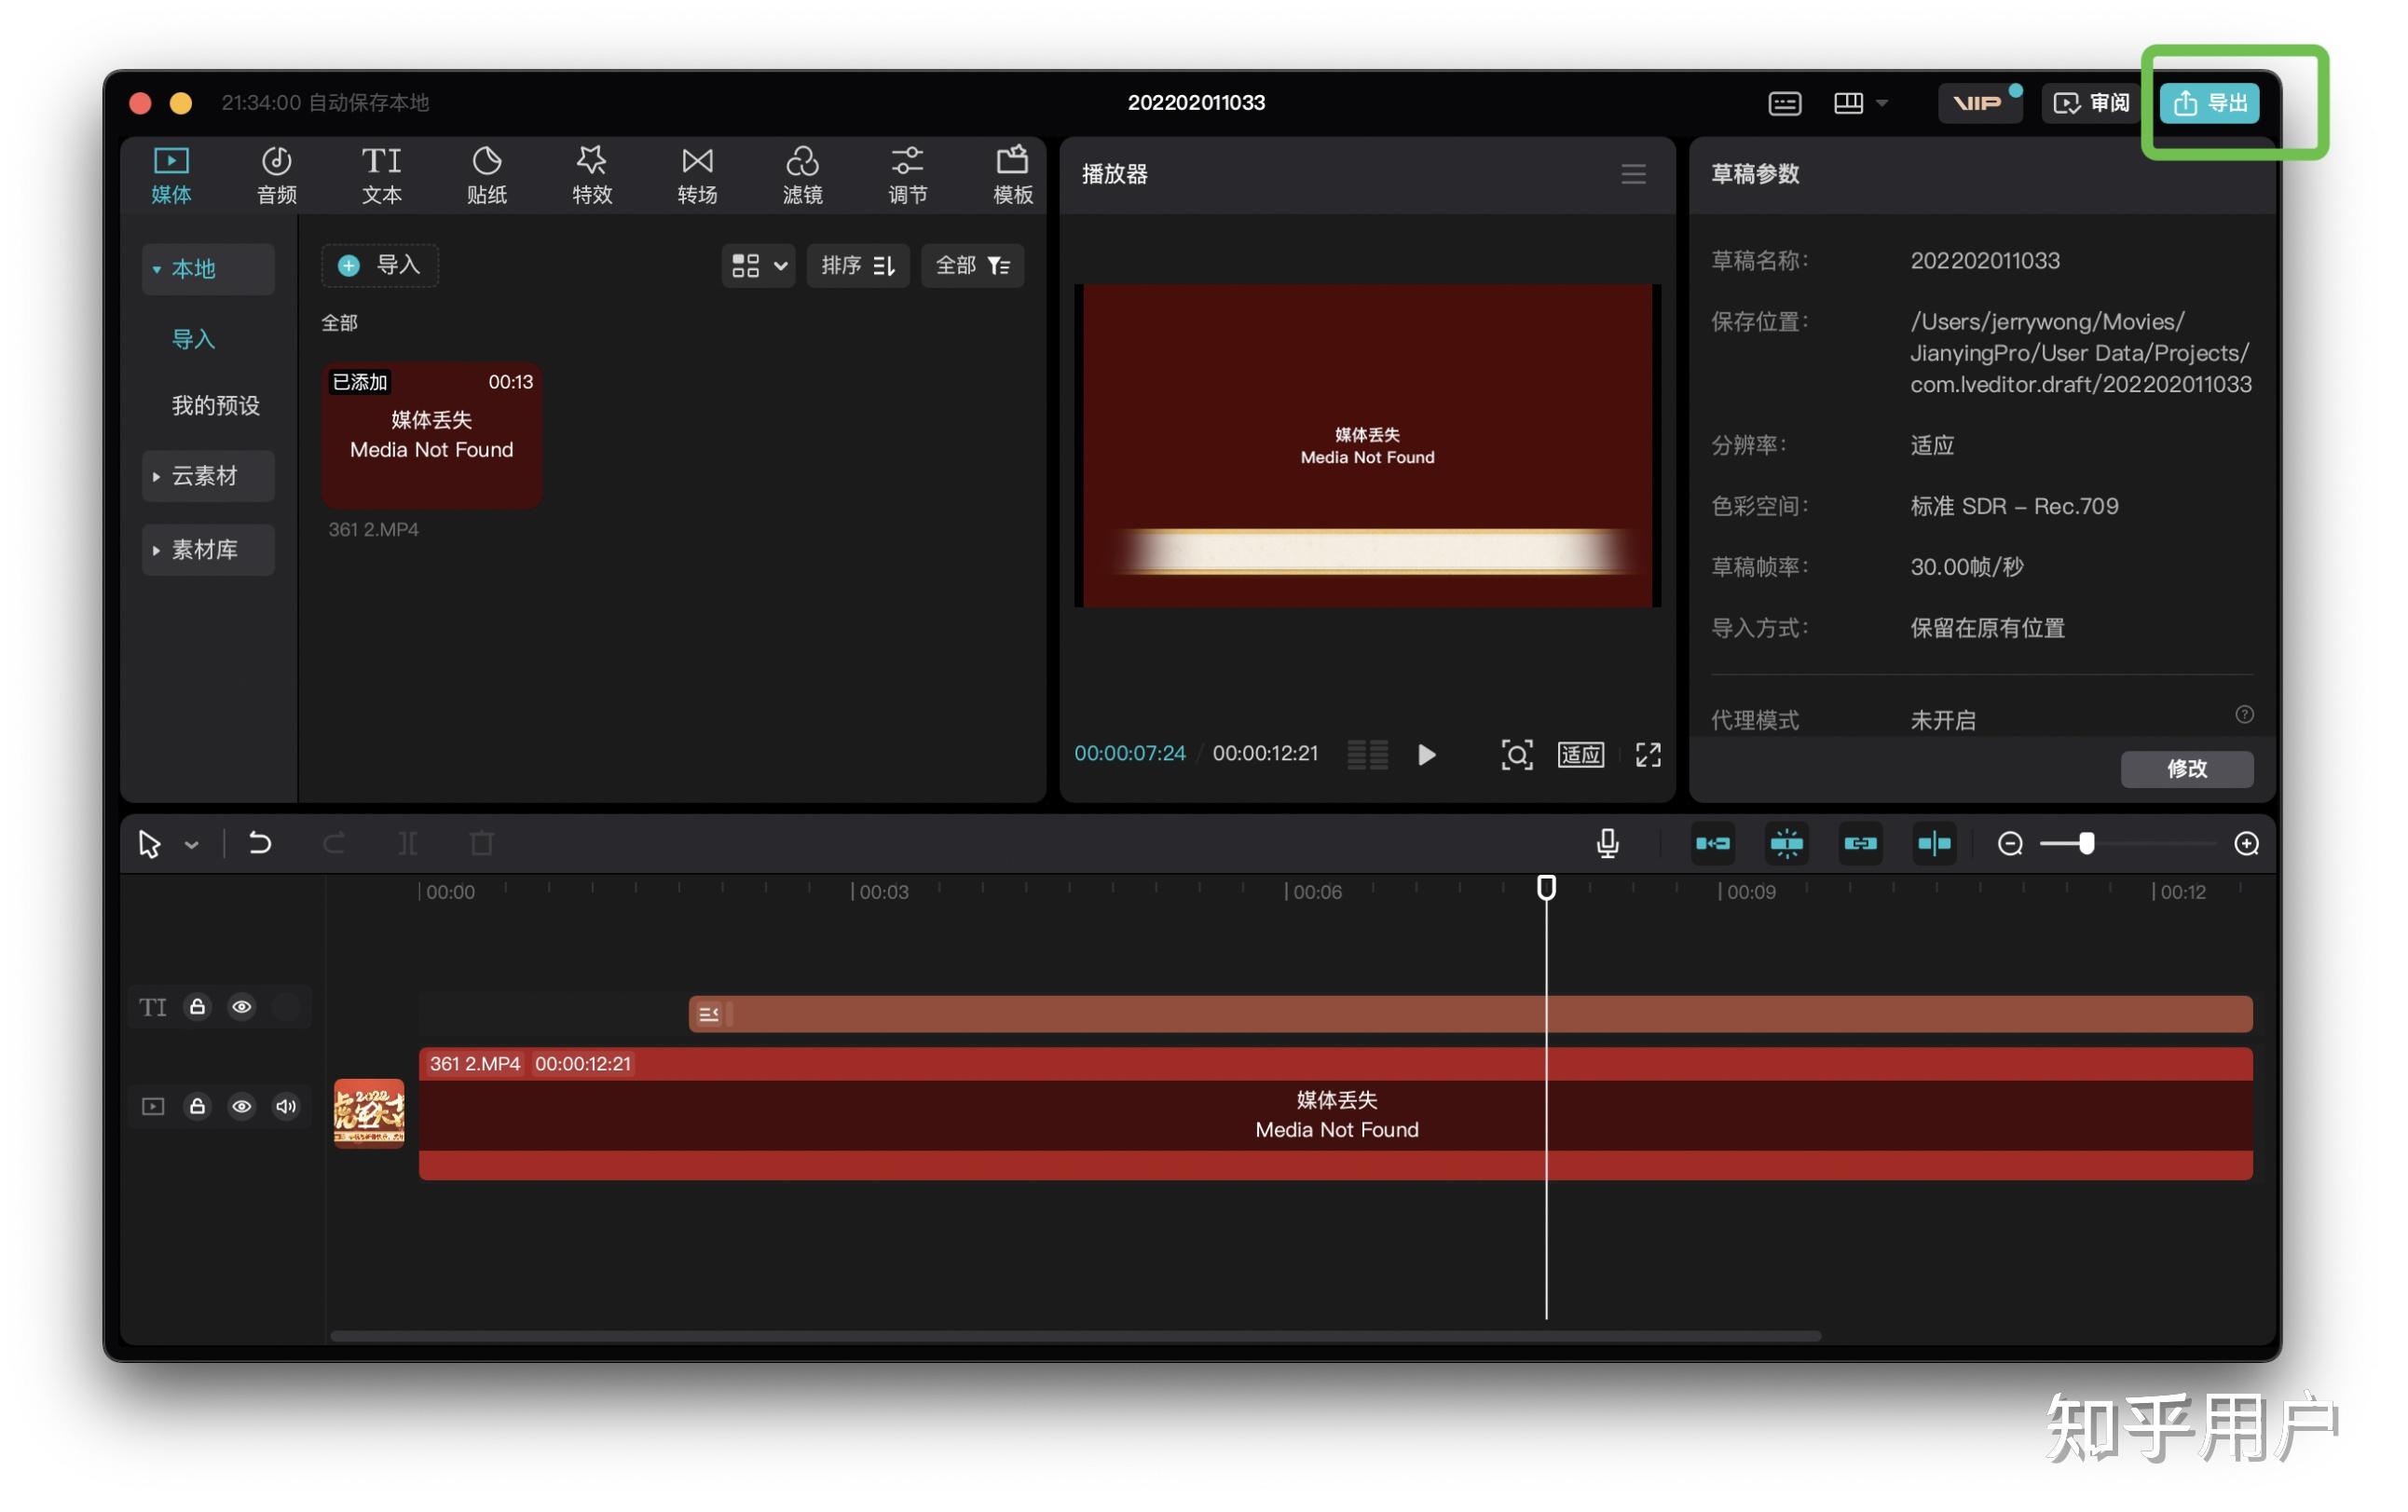This screenshot has height=1512, width=2408.
Task: Expand the 云素材 section
Action: (208, 476)
